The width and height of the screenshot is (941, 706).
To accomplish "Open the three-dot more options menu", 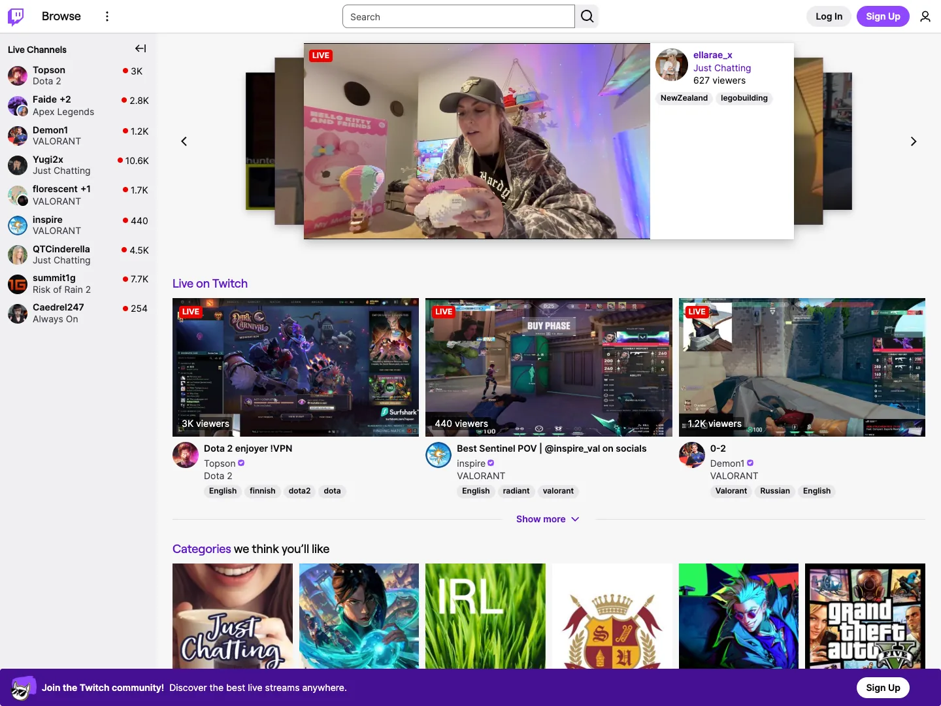I will [107, 16].
